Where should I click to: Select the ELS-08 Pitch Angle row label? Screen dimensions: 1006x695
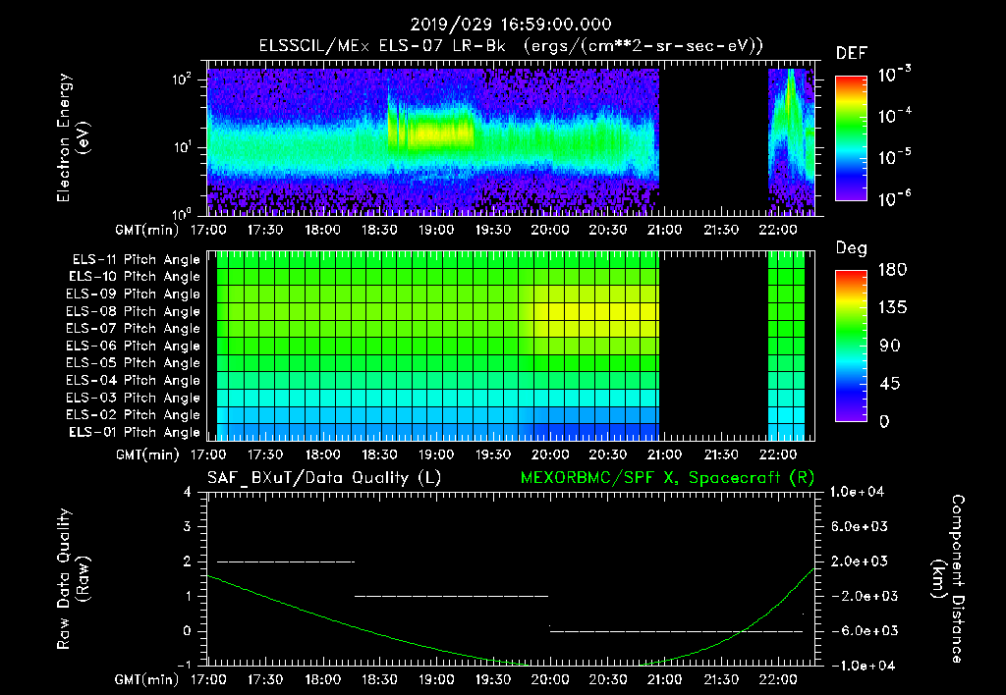134,311
